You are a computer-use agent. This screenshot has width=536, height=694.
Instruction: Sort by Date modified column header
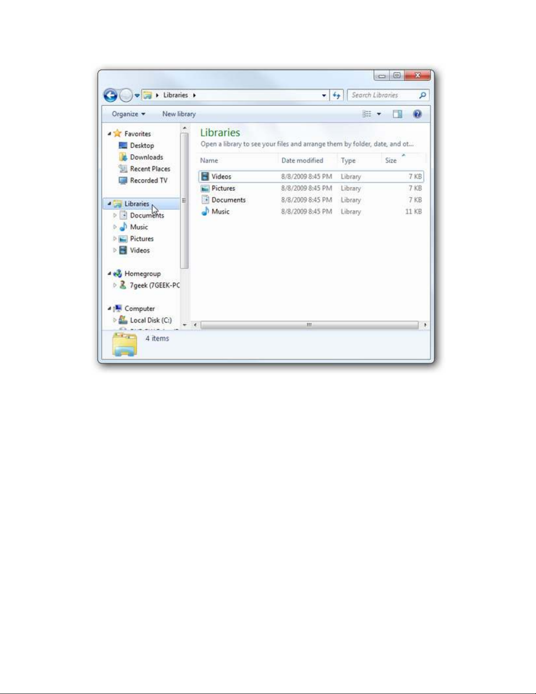[x=302, y=161]
